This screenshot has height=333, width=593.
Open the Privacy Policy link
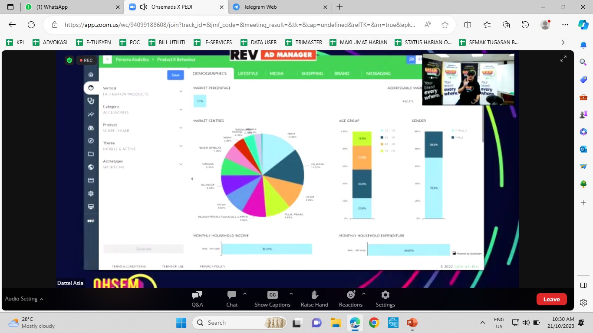click(213, 266)
